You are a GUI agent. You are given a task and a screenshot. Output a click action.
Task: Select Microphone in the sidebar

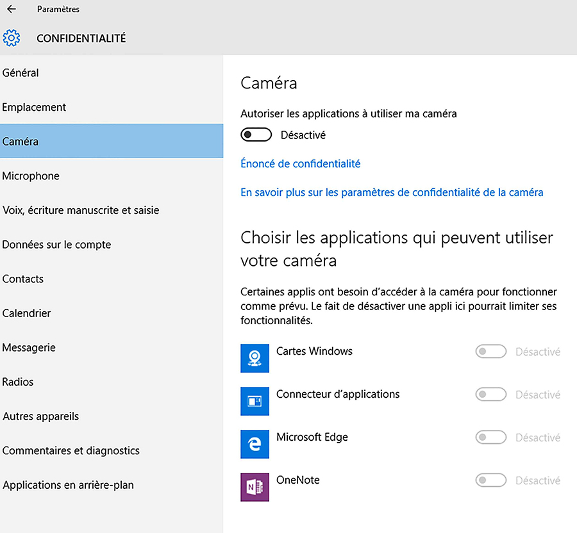[x=112, y=176]
